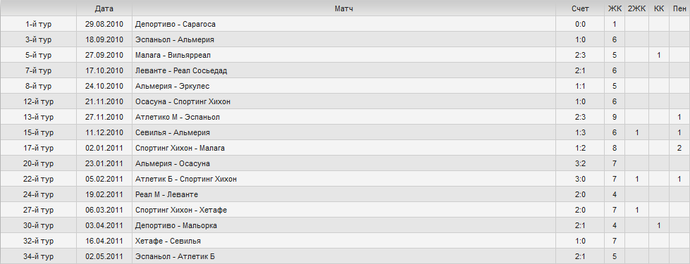Click the Счет column header
This screenshot has height=264, width=690.
pos(580,8)
